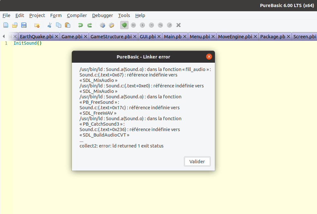Copy selection toolbar icon

[59, 25]
